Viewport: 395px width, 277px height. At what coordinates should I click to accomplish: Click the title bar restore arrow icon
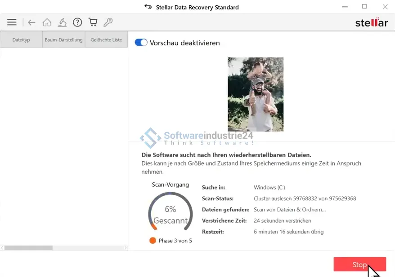pos(148,7)
